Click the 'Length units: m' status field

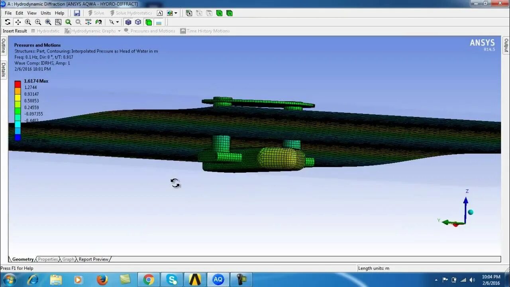coord(374,268)
